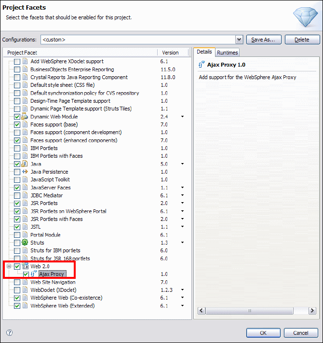The image size is (323, 343).
Task: Enable the Add WebSphere XDoclet support checkbox
Action: pyautogui.click(x=17, y=61)
